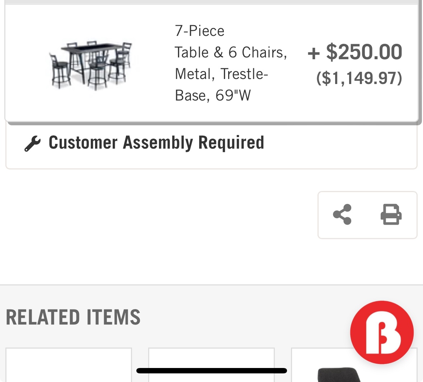Click the wrench assembly icon
This screenshot has height=382, width=423.
32,143
